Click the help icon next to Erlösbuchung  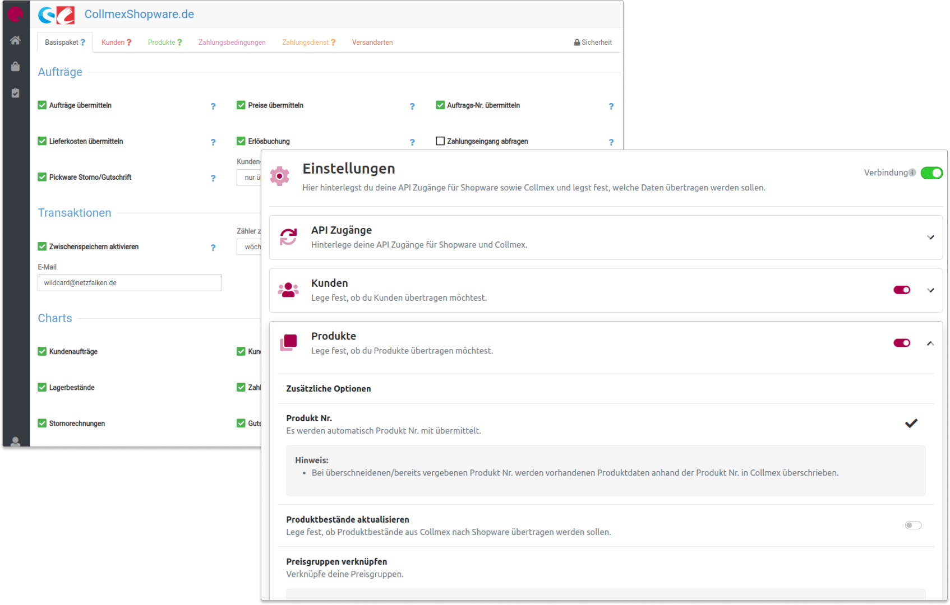click(412, 142)
